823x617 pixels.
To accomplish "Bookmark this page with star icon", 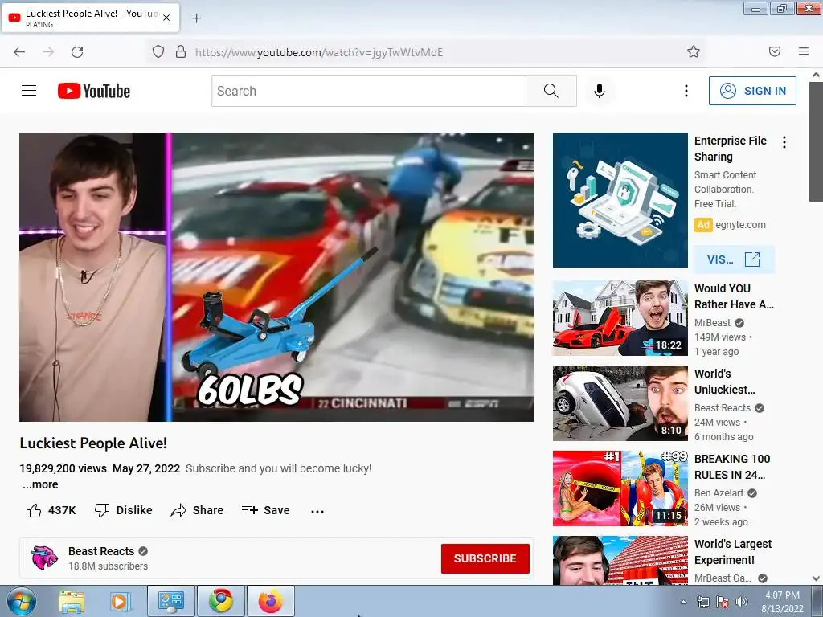I will pyautogui.click(x=694, y=51).
